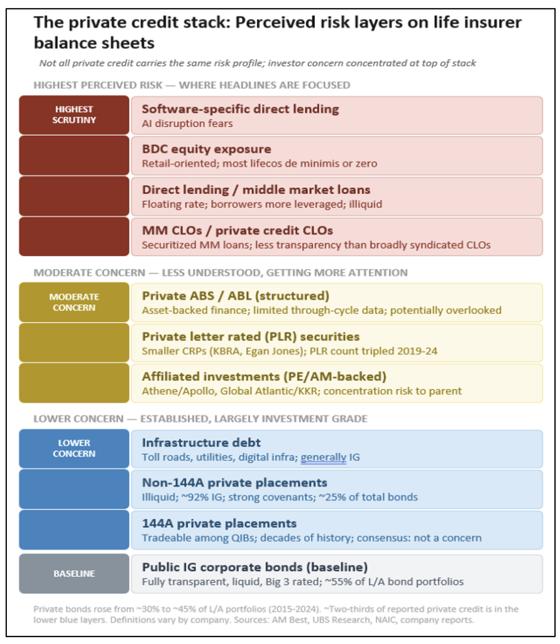This screenshot has width=560, height=644.
Task: Select the Private ABS / ABL (structured) row
Action: [336, 303]
